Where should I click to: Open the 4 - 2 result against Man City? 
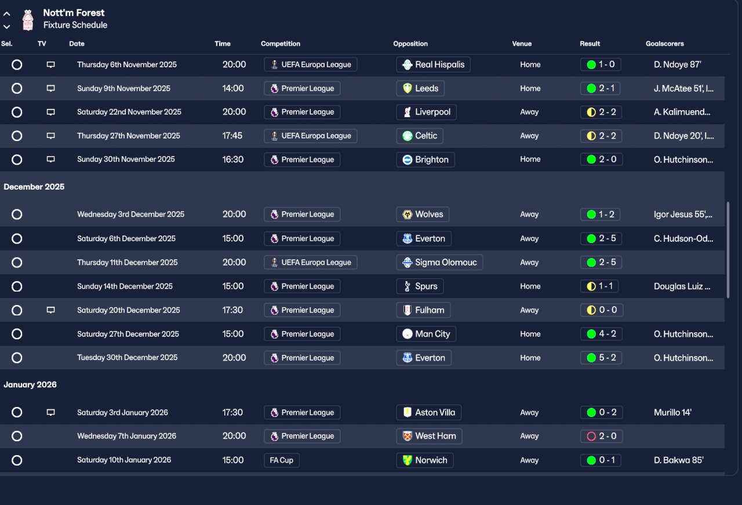click(x=601, y=334)
